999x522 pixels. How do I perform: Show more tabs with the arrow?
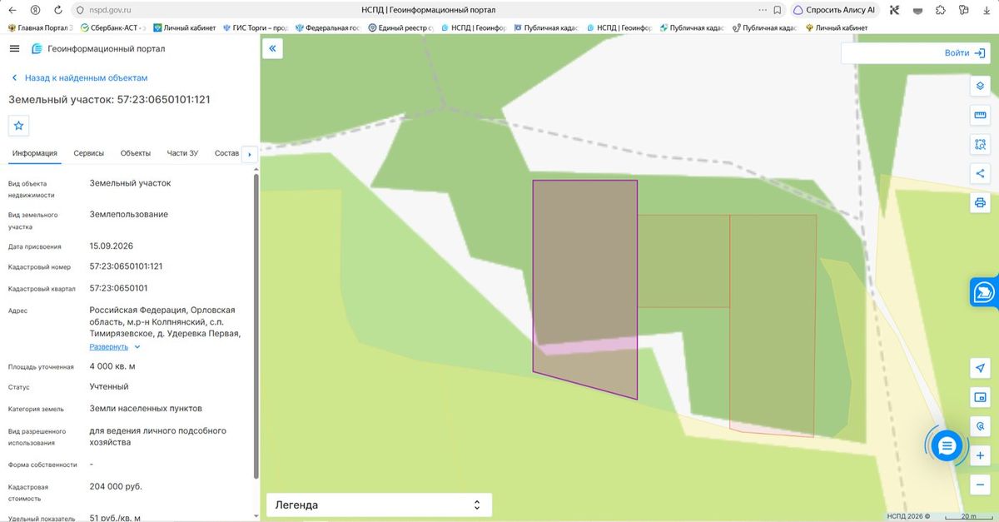[250, 154]
